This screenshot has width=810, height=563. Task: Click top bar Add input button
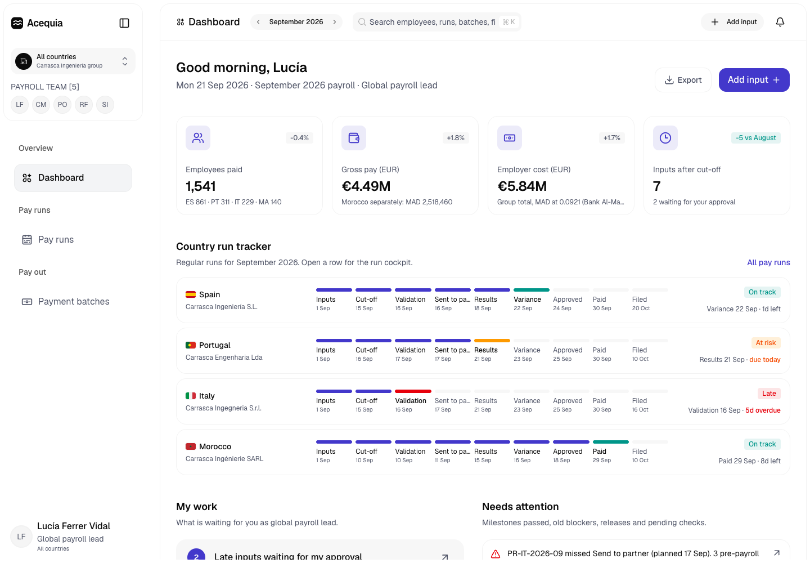(x=732, y=22)
